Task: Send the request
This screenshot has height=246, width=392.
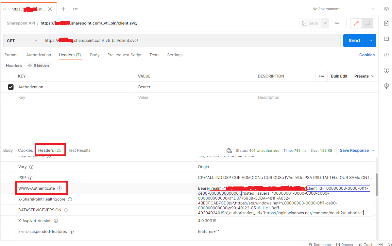Action: coord(354,41)
